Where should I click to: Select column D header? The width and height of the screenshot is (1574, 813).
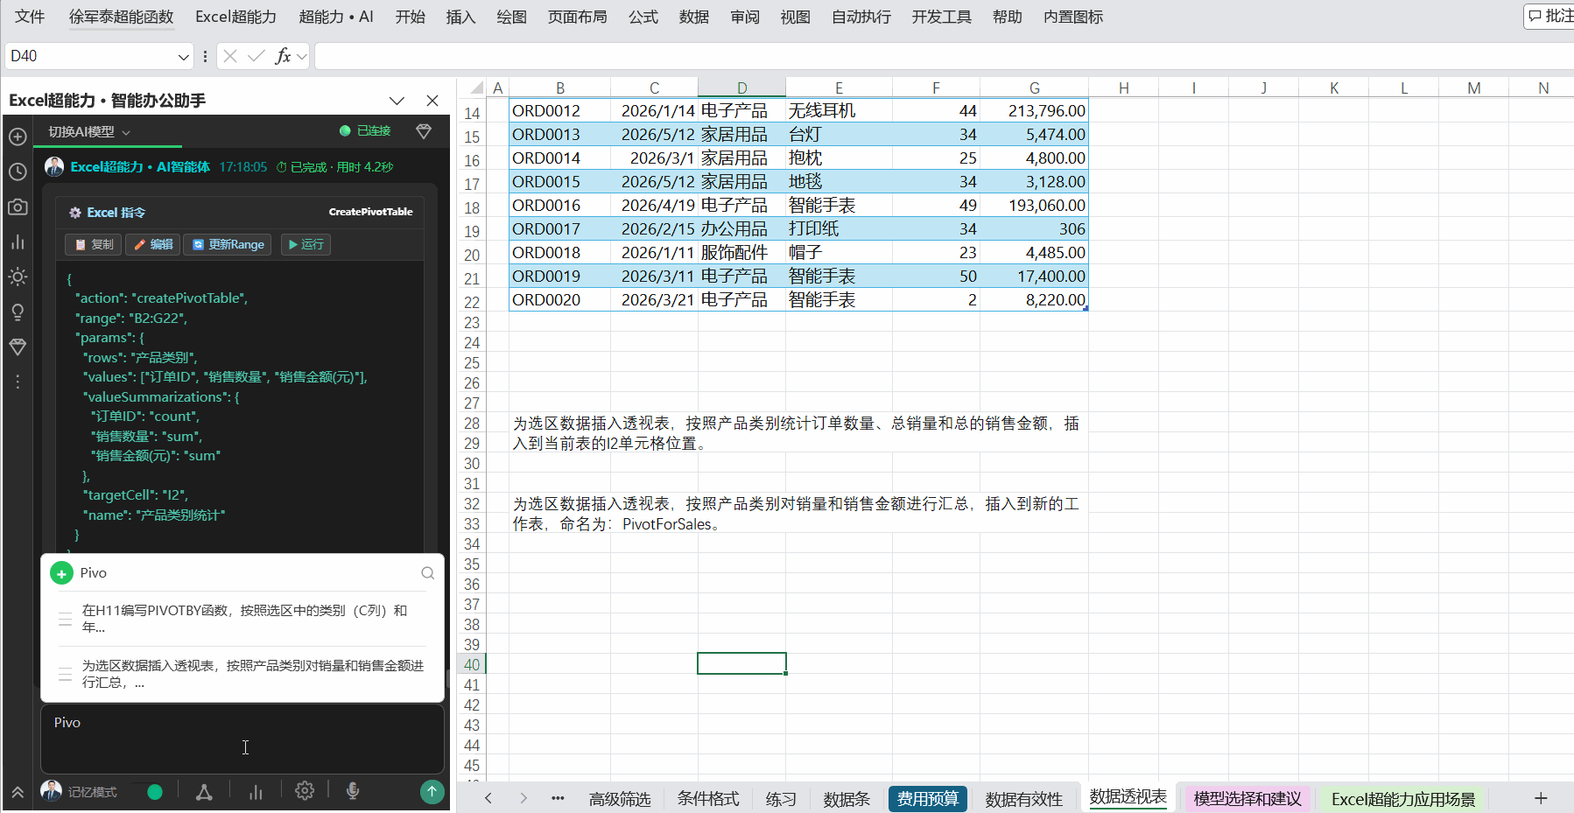click(741, 88)
